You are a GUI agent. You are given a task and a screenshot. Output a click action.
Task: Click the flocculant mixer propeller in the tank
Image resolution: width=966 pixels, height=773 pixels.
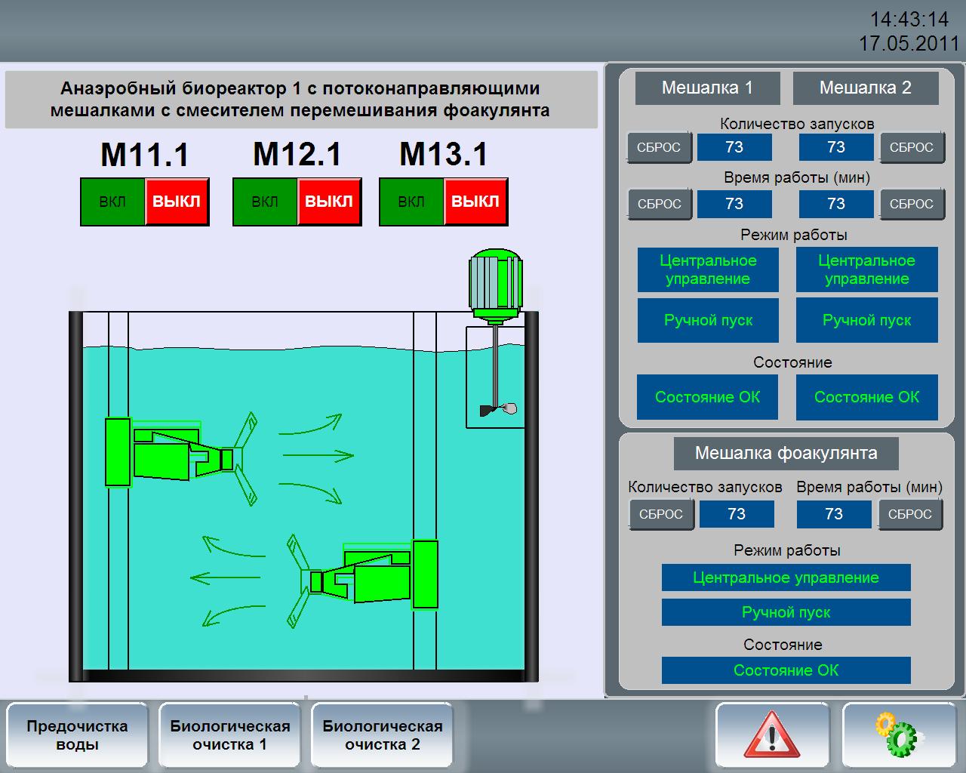click(498, 409)
